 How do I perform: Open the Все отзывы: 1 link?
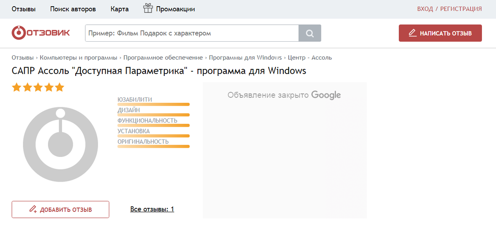(152, 209)
